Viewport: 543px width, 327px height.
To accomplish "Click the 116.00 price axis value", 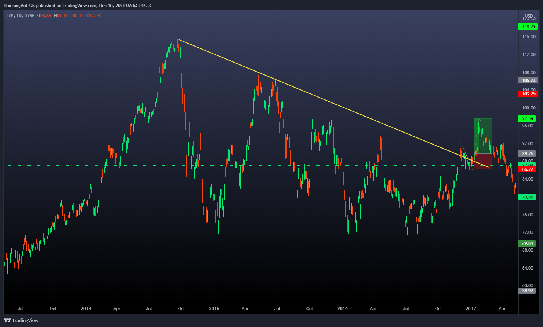I will click(528, 37).
